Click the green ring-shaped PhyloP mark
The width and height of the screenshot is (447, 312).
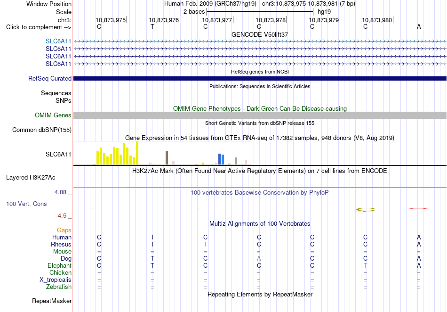[x=366, y=210]
